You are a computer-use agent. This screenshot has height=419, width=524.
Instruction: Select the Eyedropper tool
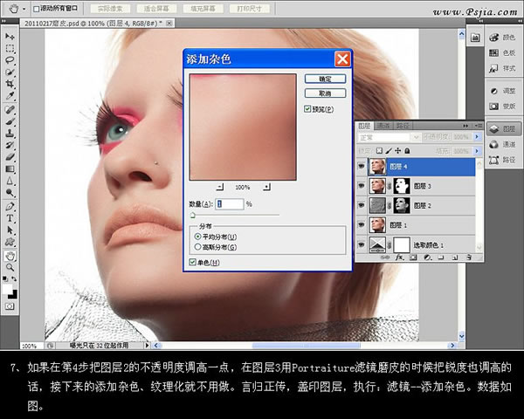tap(10, 95)
